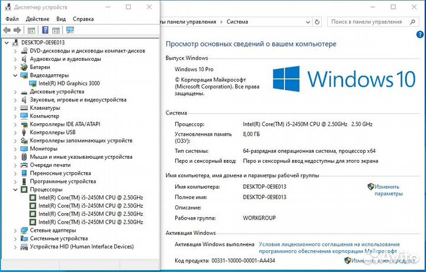Click the Изменить параметры link
The width and height of the screenshot is (426, 272).
[389, 190]
